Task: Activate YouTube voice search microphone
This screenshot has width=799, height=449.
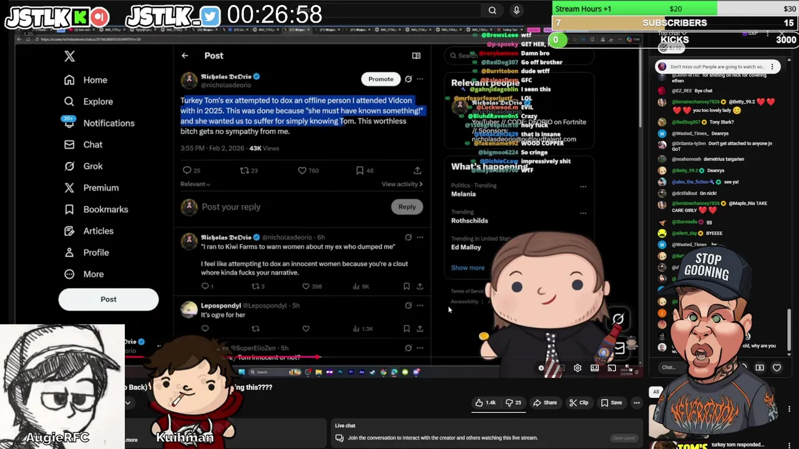Action: (x=516, y=10)
